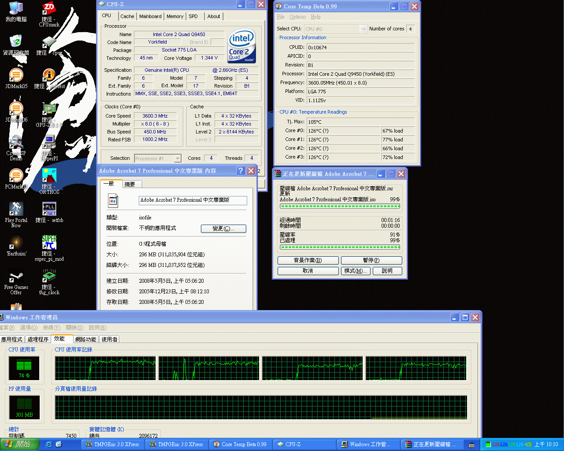Screen dimensions: 564x451
Task: Click the CPU 使用率 gauge showing 74 %
Action: coord(24,368)
